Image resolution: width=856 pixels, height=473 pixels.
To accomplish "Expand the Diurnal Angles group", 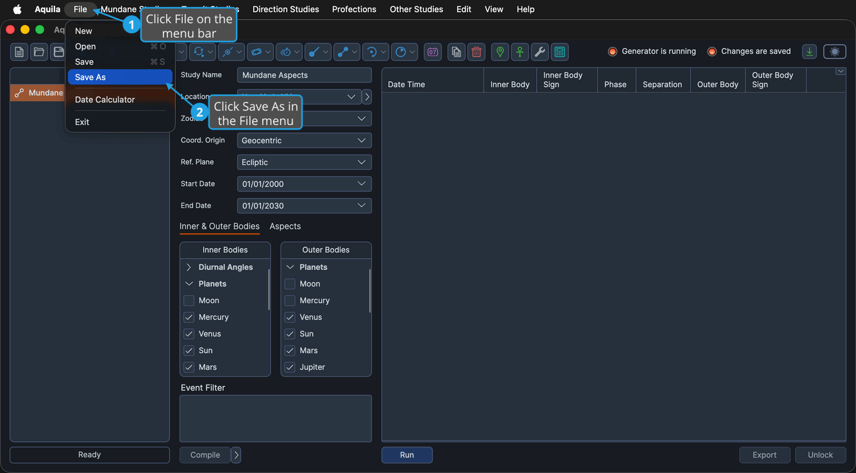I will (189, 267).
